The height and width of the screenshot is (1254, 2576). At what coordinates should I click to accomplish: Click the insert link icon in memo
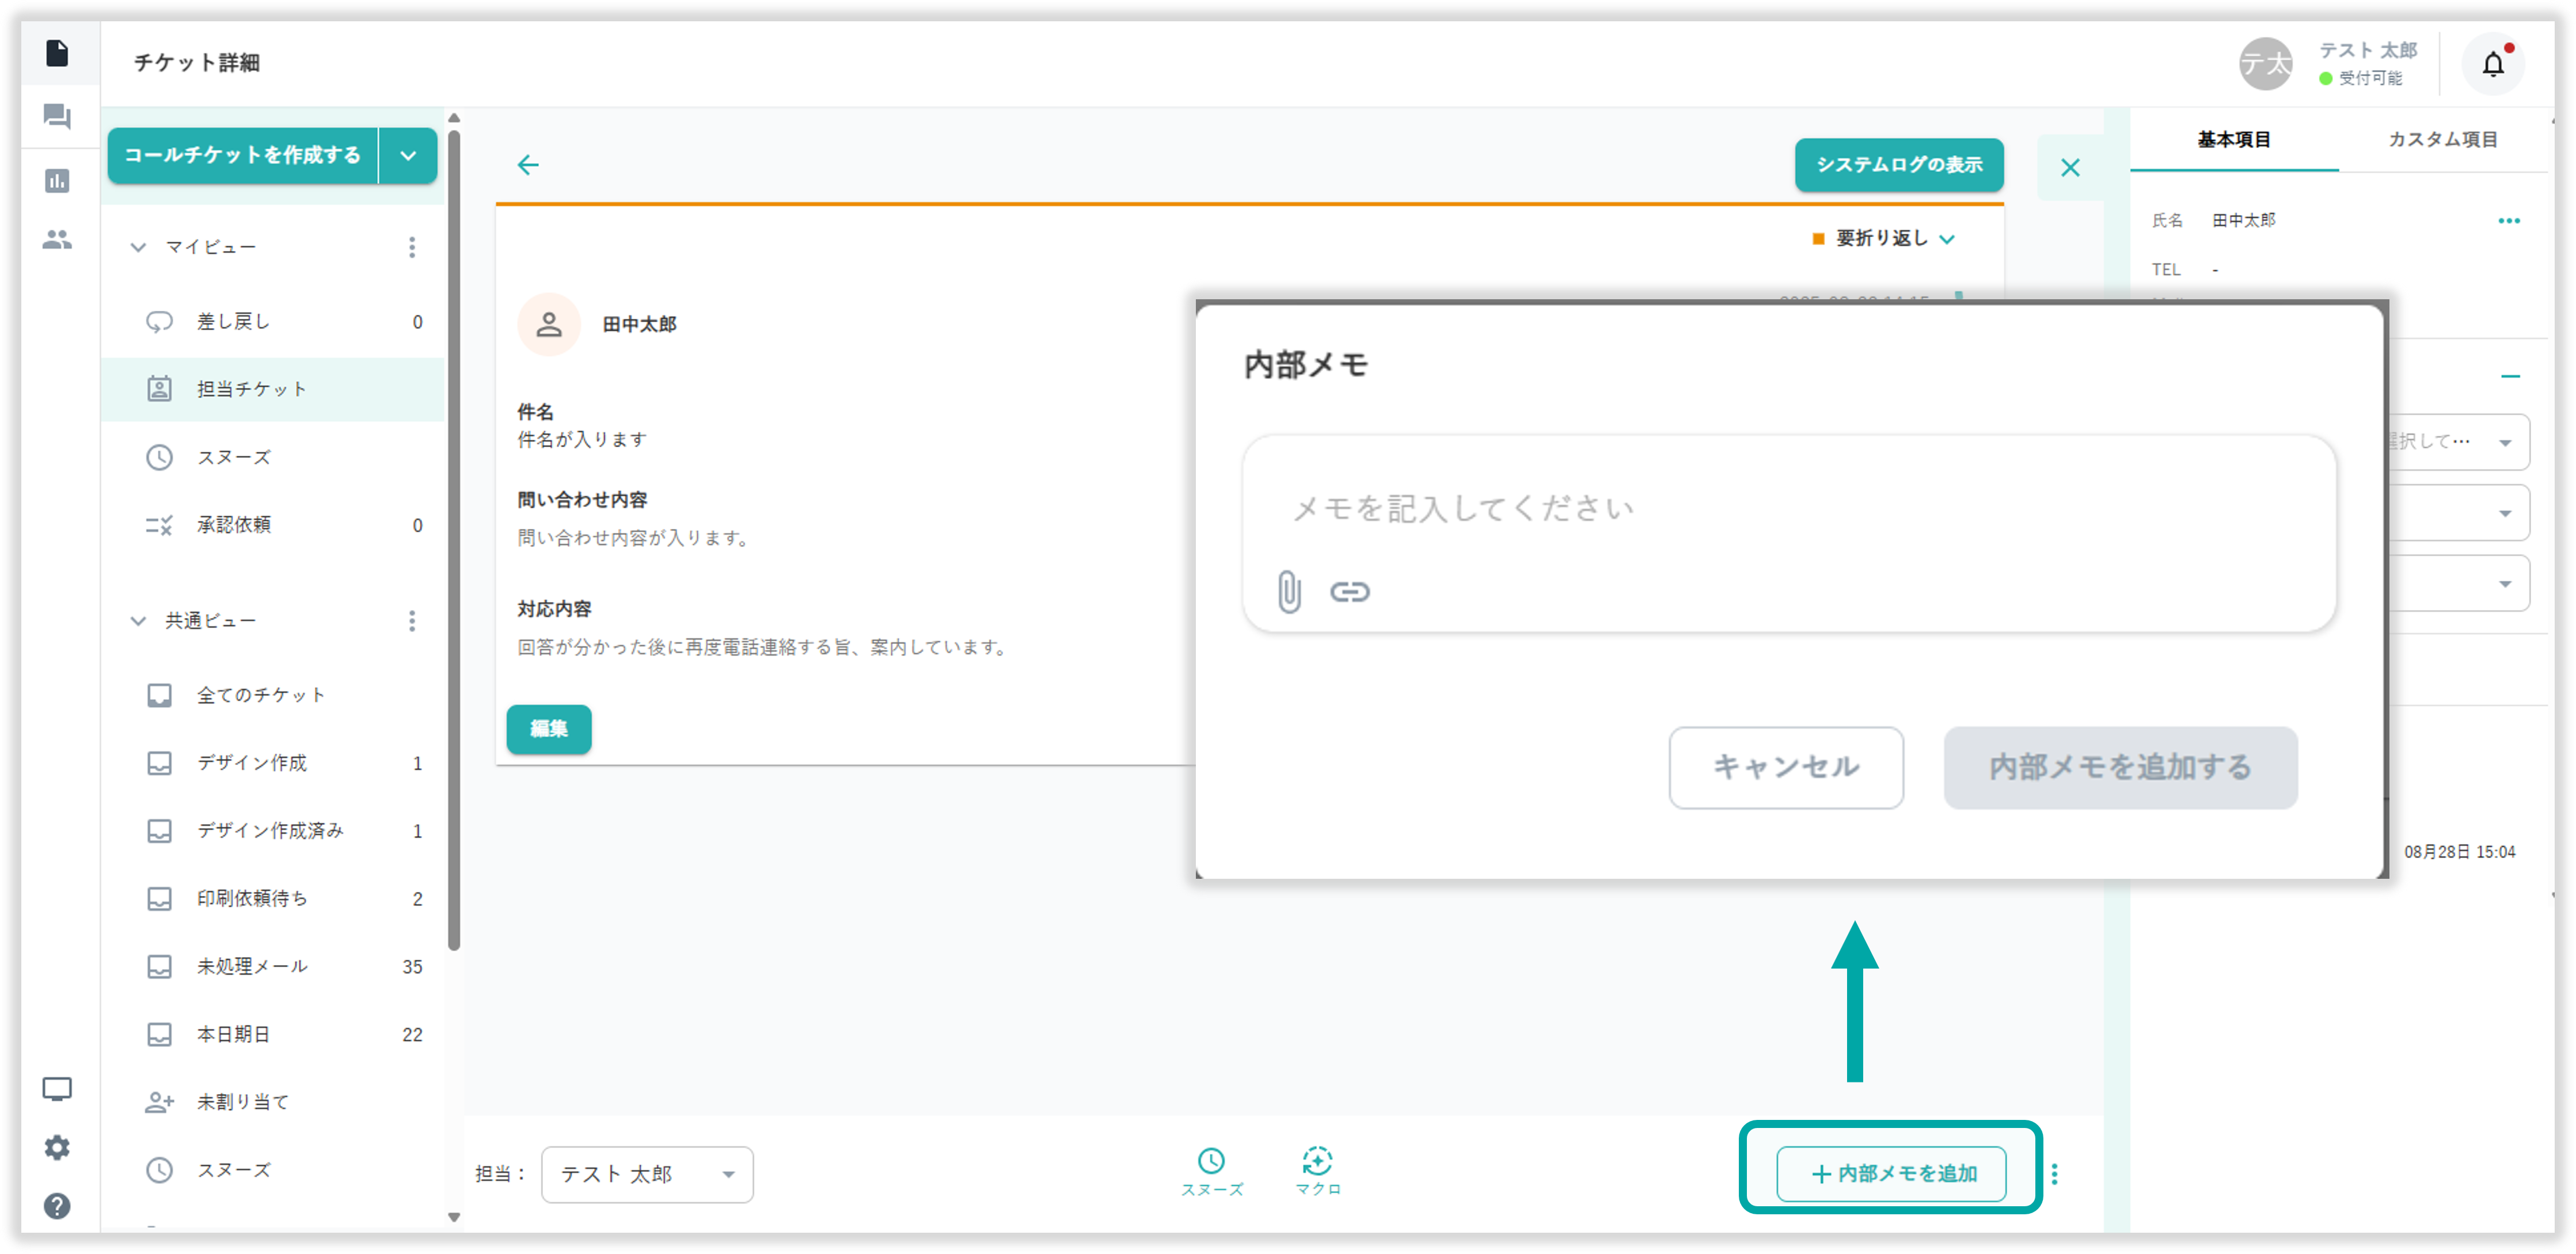point(1349,592)
